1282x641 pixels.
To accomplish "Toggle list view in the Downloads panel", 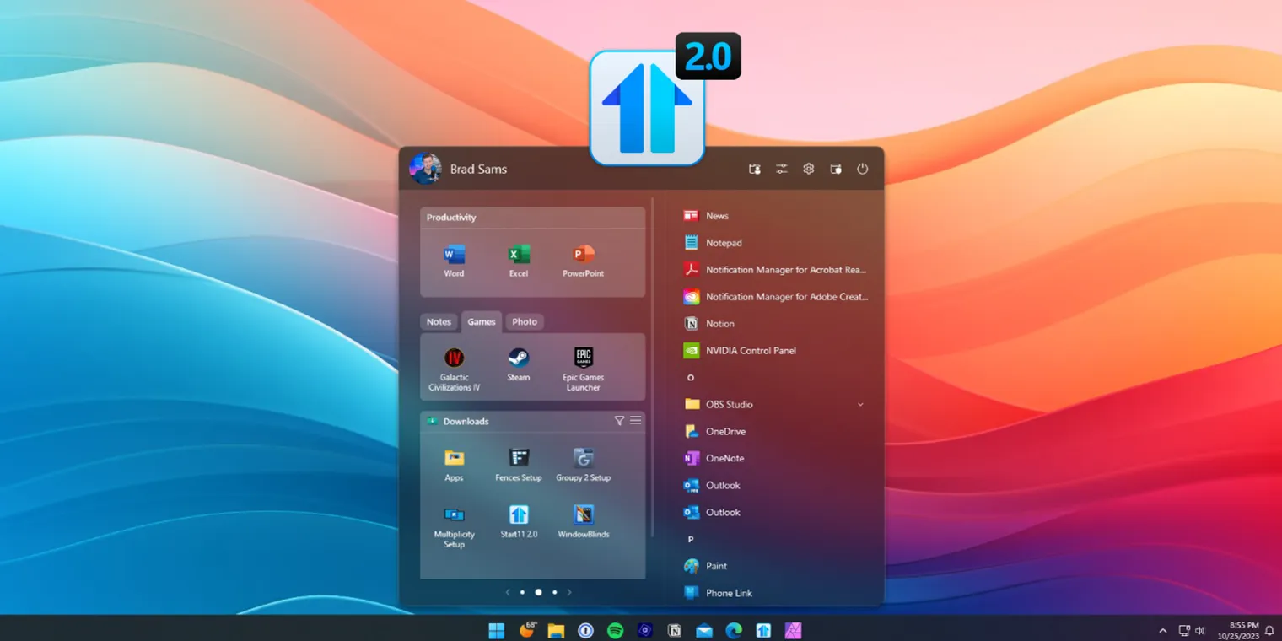I will tap(635, 420).
